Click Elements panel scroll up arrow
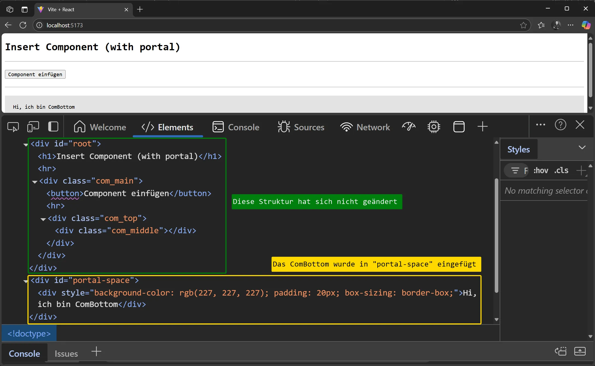This screenshot has width=595, height=366. coord(496,142)
